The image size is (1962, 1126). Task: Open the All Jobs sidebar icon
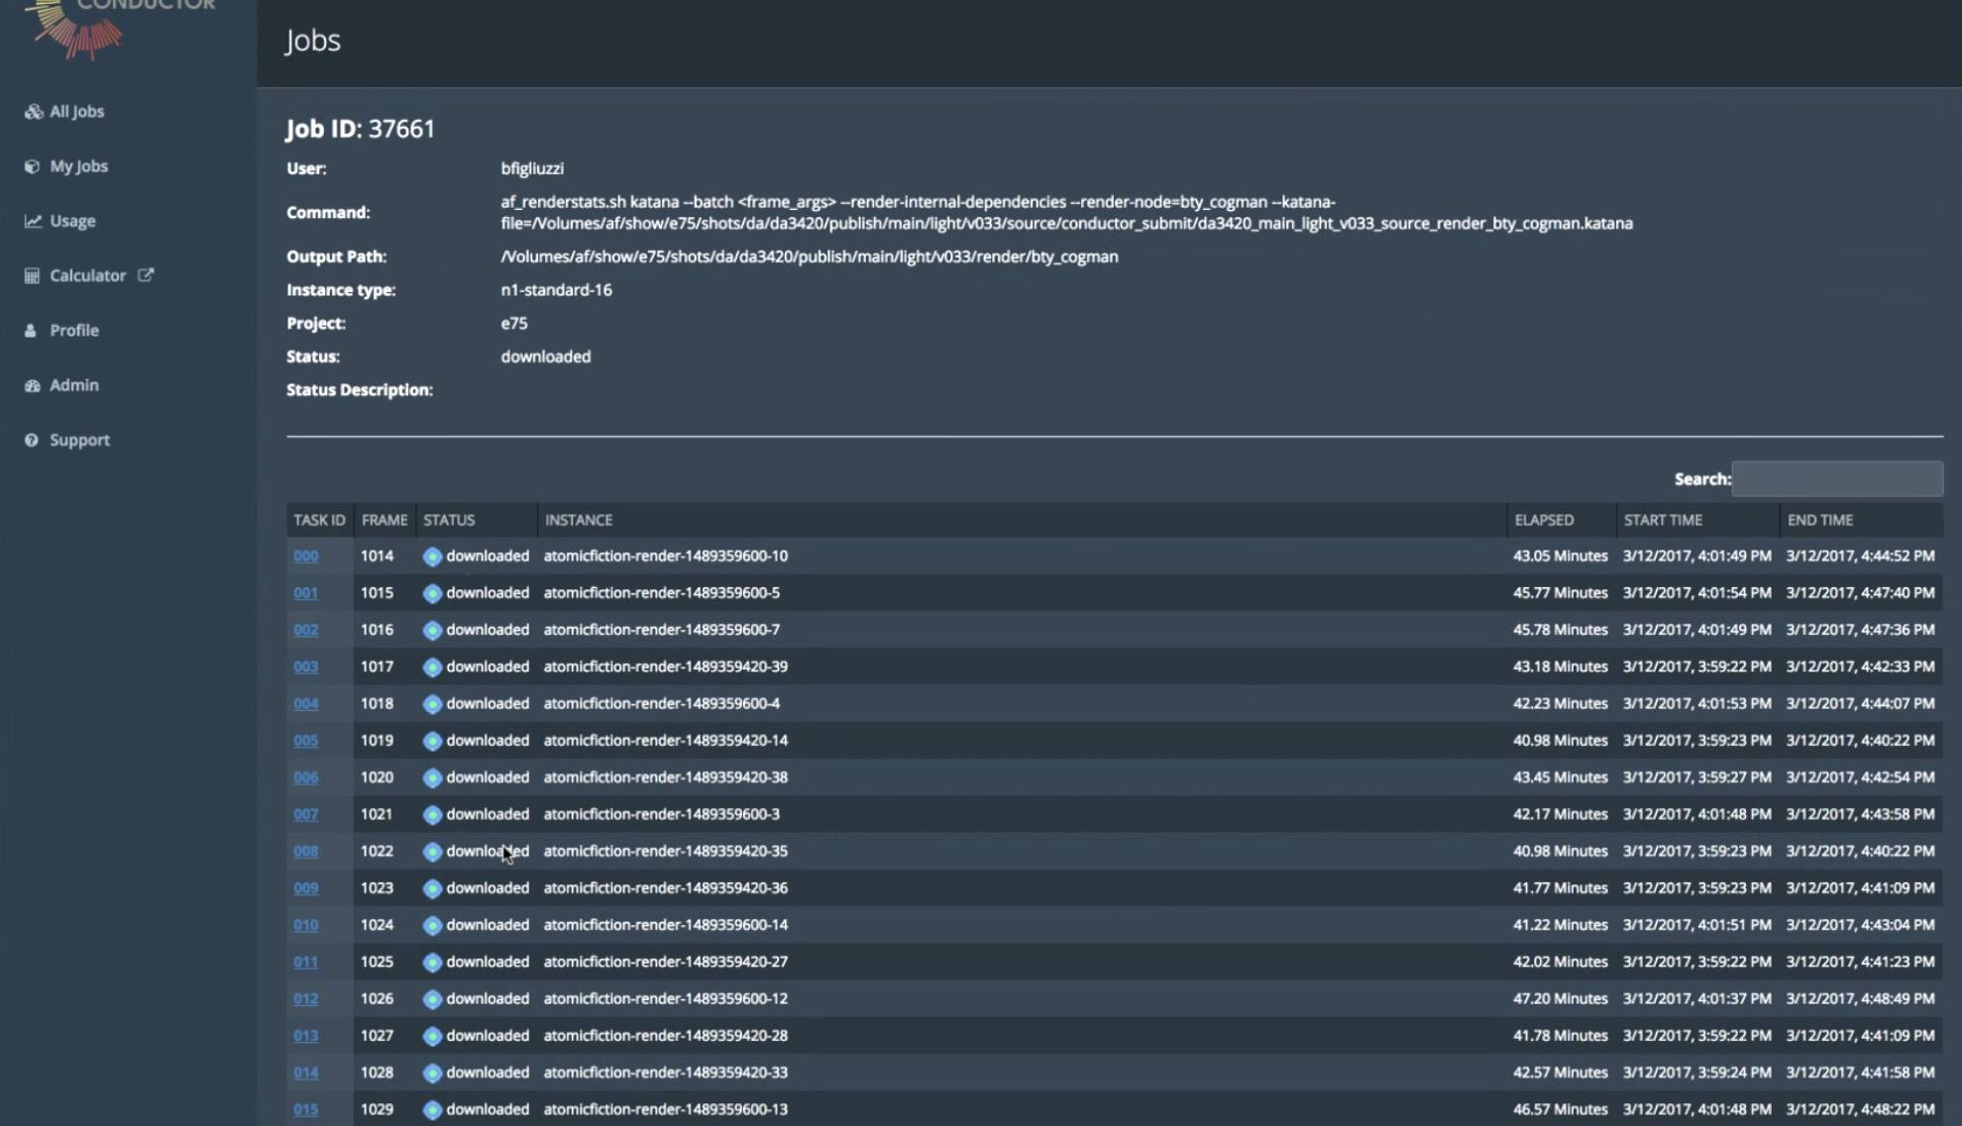point(34,112)
